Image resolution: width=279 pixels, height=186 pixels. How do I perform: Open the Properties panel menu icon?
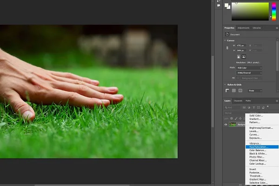click(x=277, y=28)
